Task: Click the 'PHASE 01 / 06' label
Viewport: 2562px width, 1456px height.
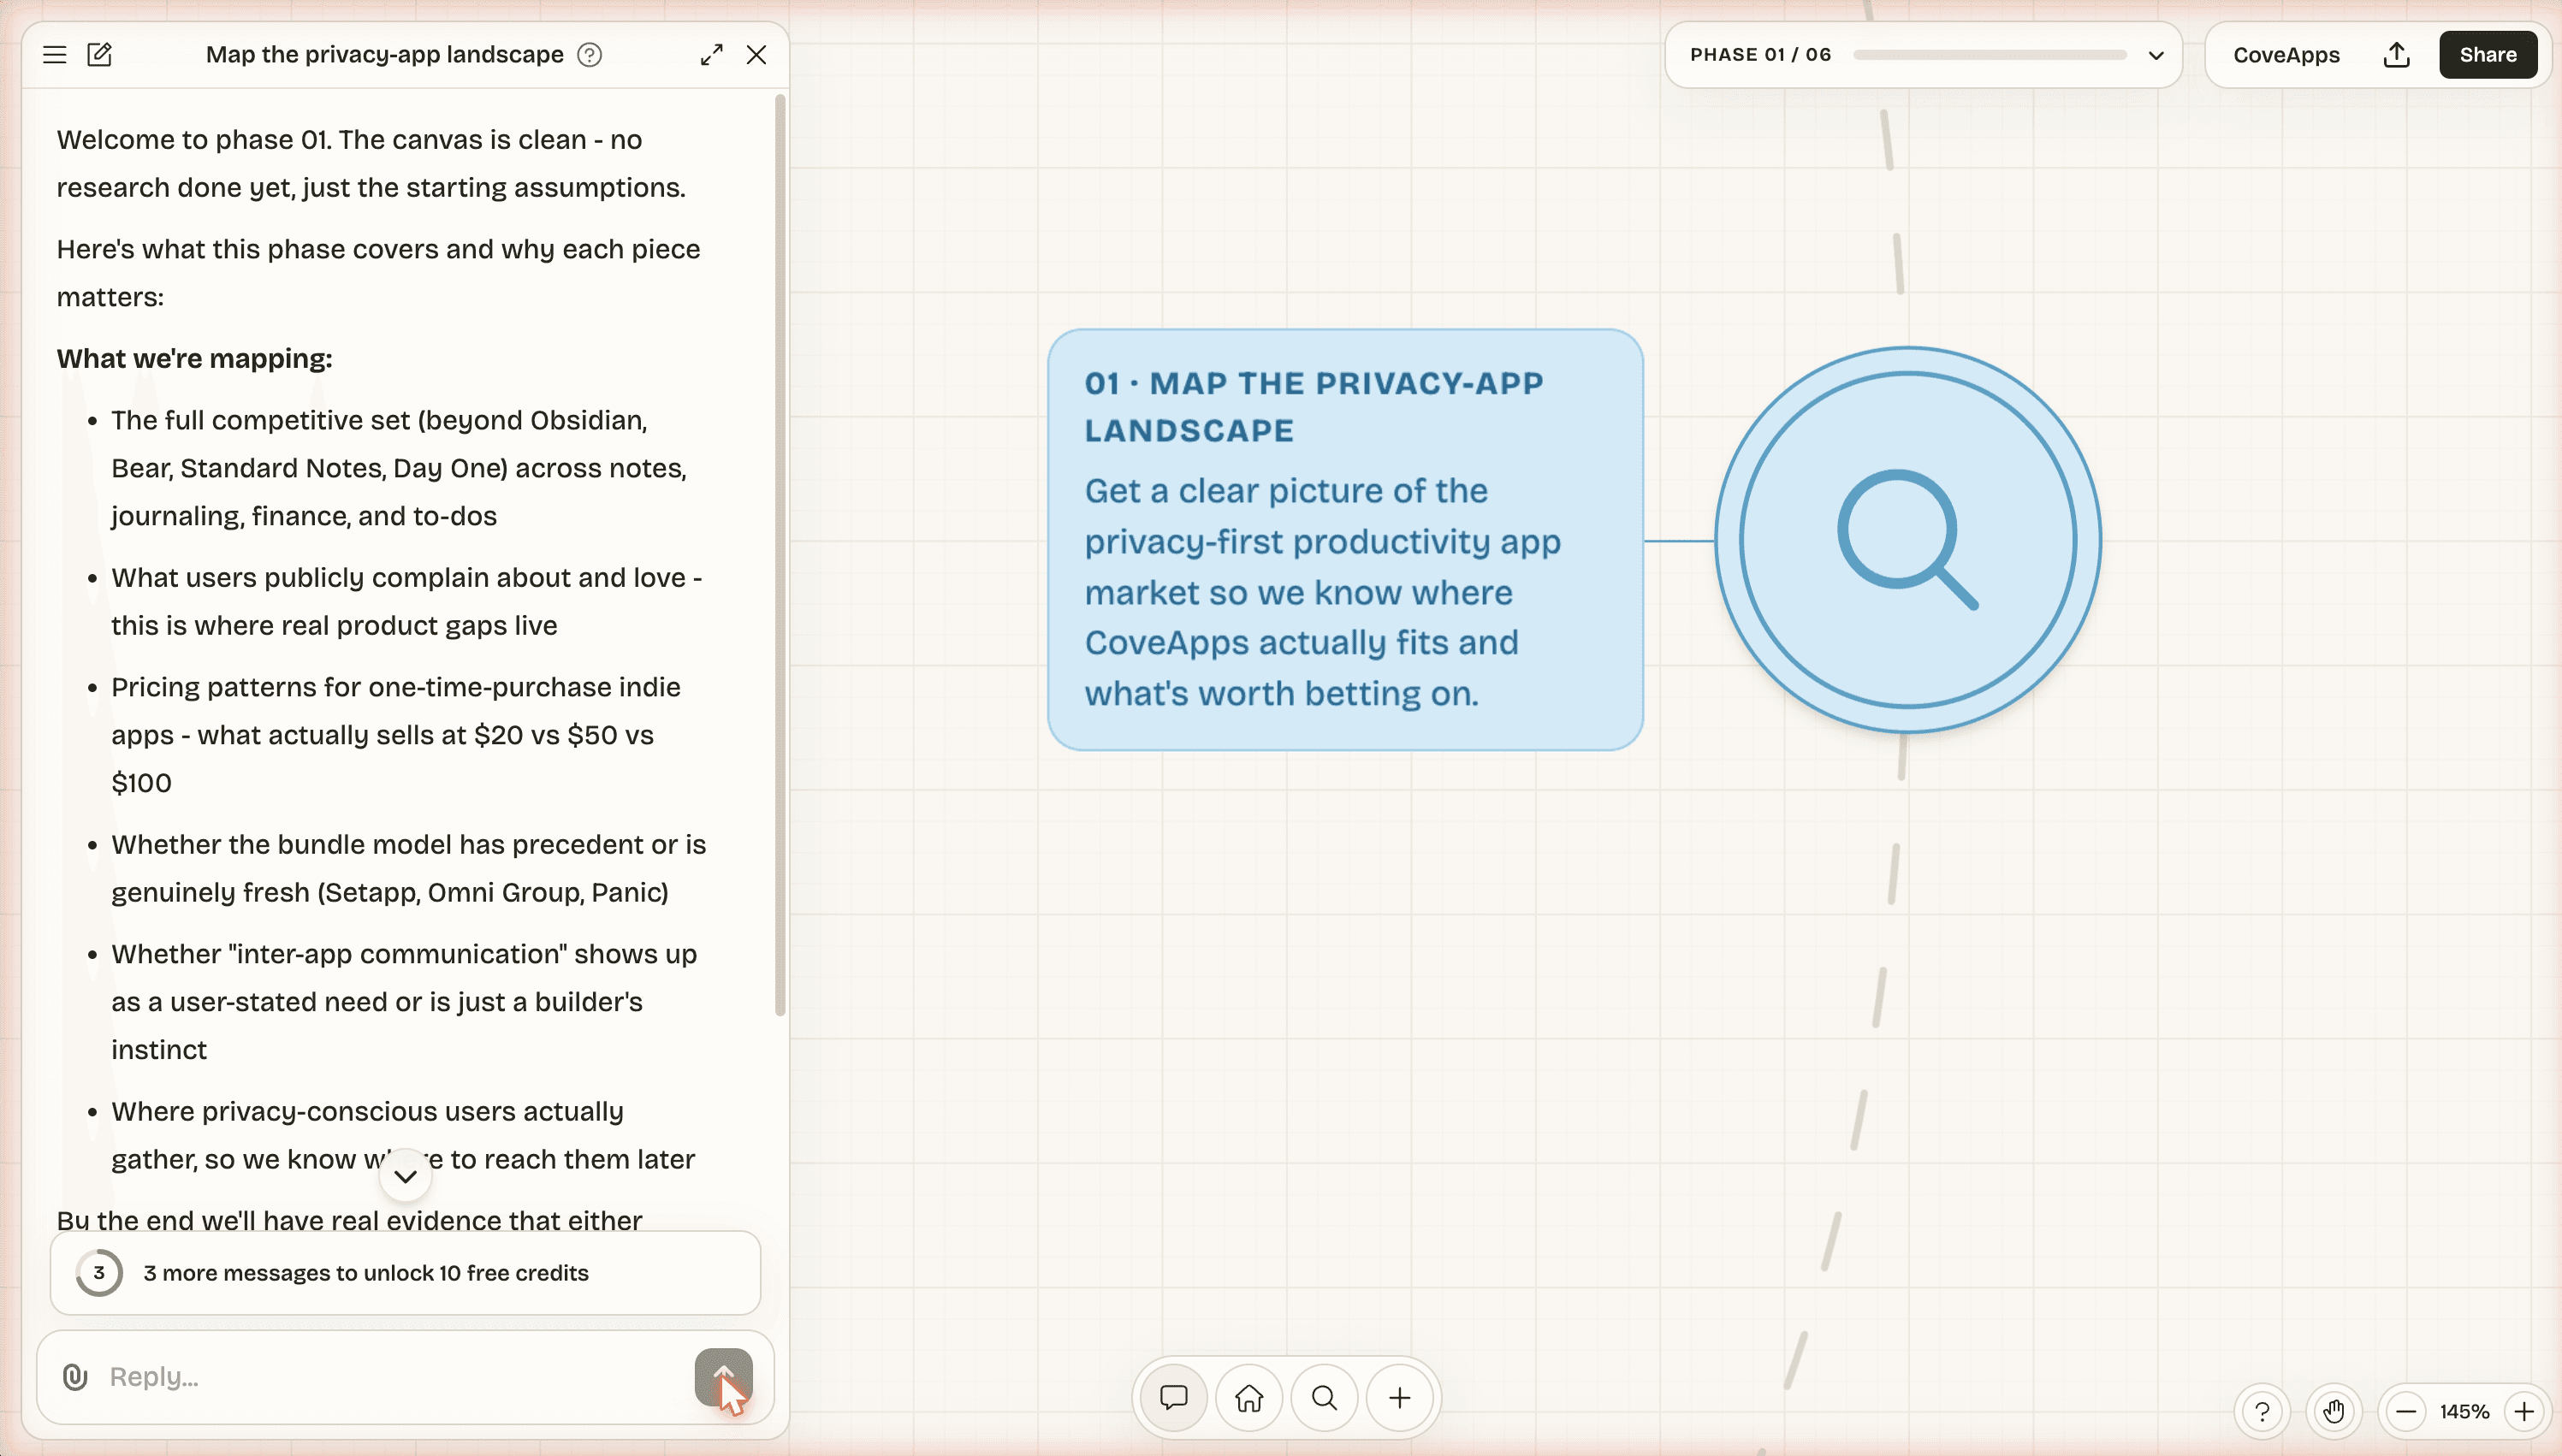Action: (1760, 55)
